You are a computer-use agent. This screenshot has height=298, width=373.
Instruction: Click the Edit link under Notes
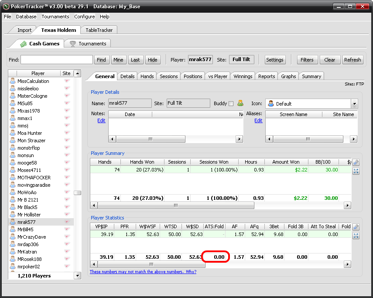coord(101,120)
